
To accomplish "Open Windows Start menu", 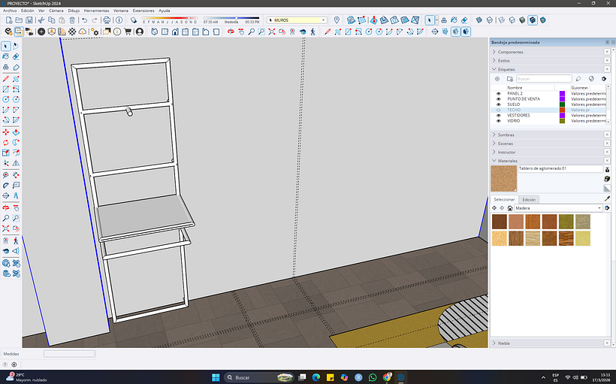I will [216, 377].
